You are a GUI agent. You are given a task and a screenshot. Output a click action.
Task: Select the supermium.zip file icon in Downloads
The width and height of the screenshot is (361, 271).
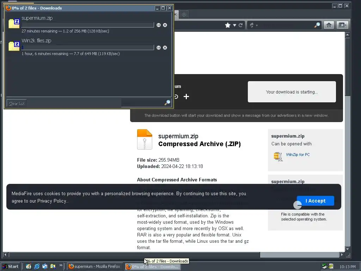pos(14,23)
